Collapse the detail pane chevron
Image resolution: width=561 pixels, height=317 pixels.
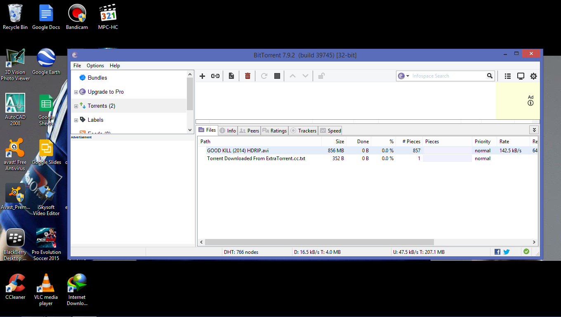[x=534, y=130]
